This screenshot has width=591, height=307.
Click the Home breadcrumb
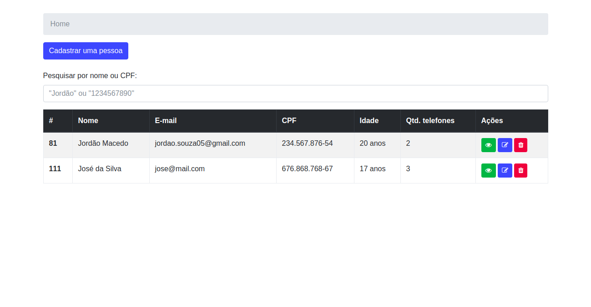coord(60,24)
